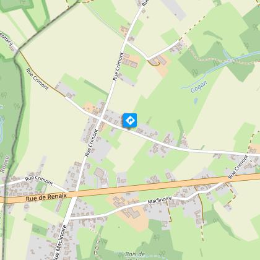This screenshot has height=260, width=260.
Task: Select the Bois de forest label
Action: (x=135, y=254)
